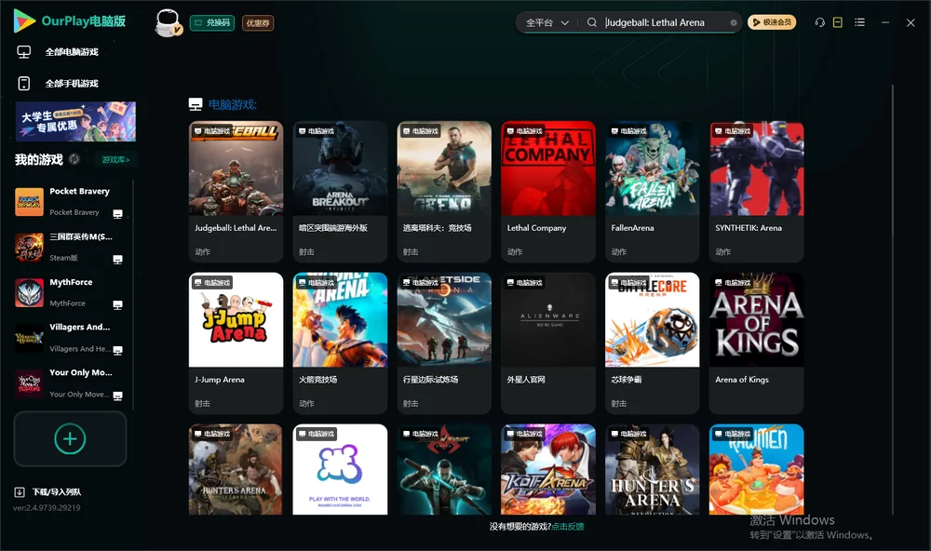Viewport: 931px width, 551px height.
Task: Open the KOF Arena game thumbnail
Action: click(548, 470)
